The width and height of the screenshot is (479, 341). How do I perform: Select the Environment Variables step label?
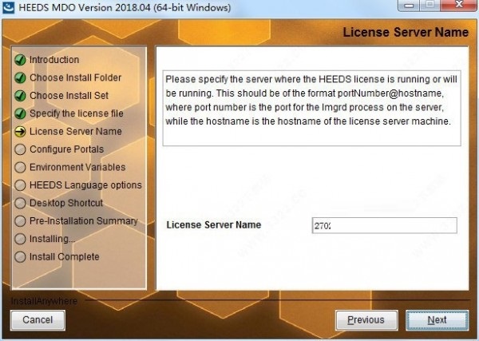[x=77, y=167]
